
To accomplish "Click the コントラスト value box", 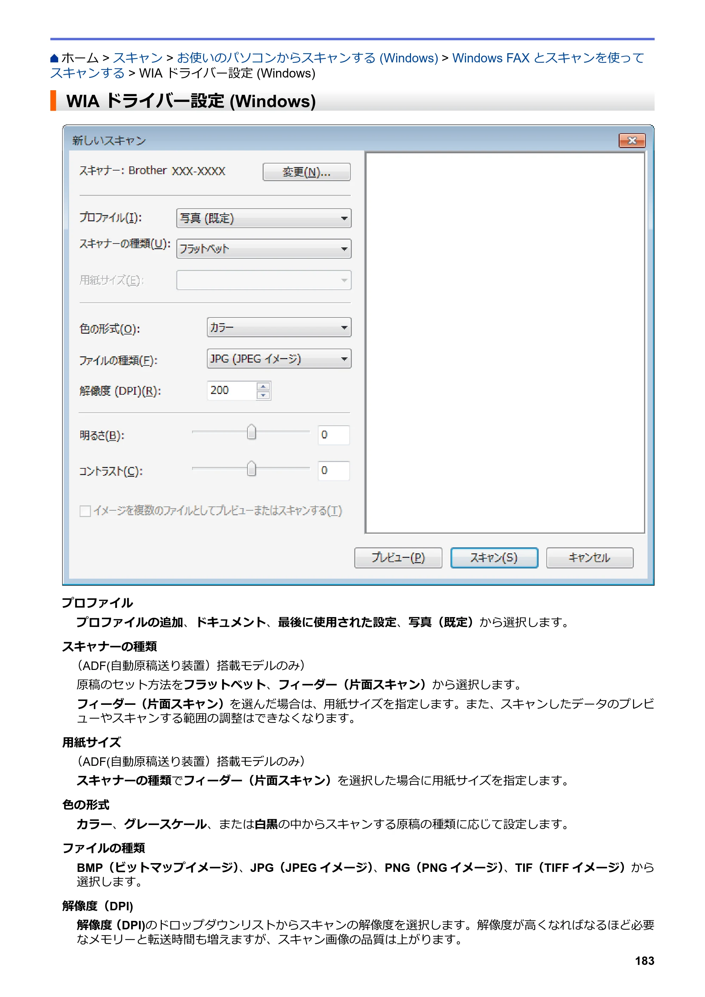I will (x=333, y=471).
